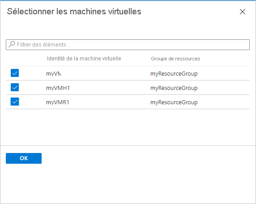This screenshot has height=204, width=256.
Task: Click myResourceGroup in the myVM row
Action: (x=174, y=74)
